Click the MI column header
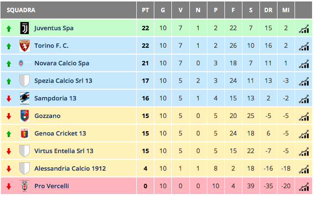 [x=286, y=10]
